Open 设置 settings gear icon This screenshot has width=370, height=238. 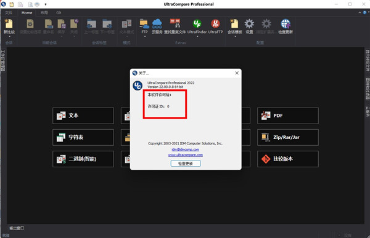click(x=249, y=24)
